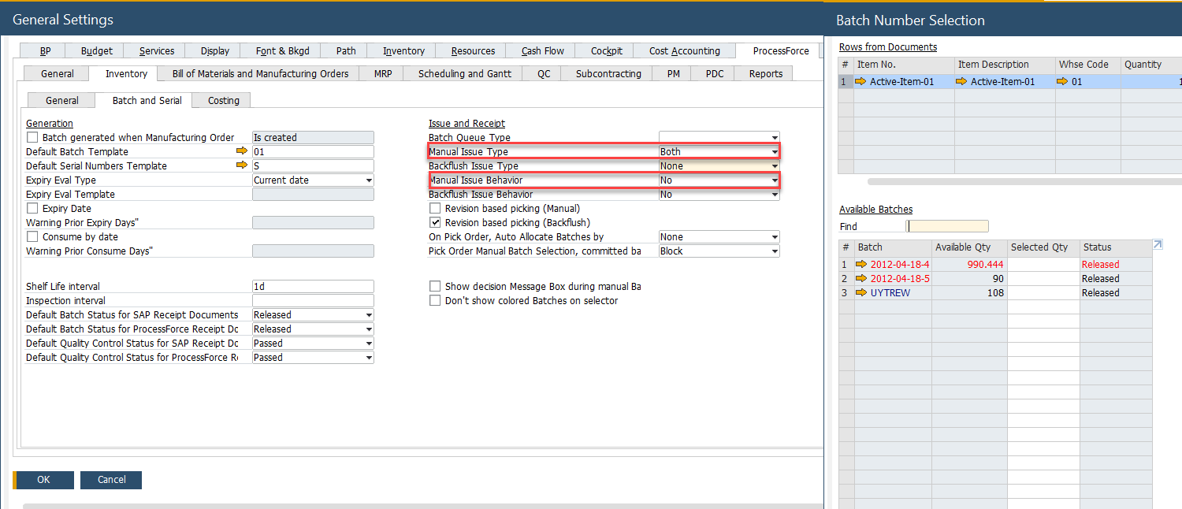Click the Find input field
1182x509 pixels.
947,226
